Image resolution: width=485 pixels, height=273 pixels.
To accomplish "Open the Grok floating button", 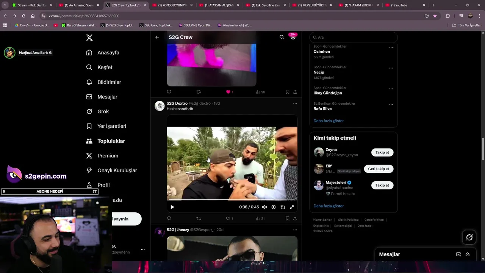I will (469, 237).
